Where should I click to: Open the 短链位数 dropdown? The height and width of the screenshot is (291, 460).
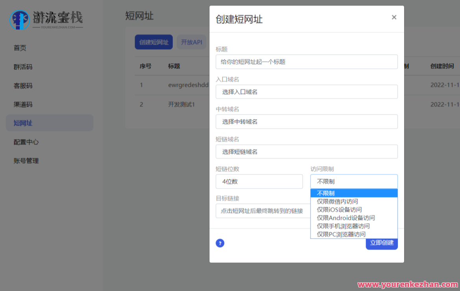click(259, 181)
